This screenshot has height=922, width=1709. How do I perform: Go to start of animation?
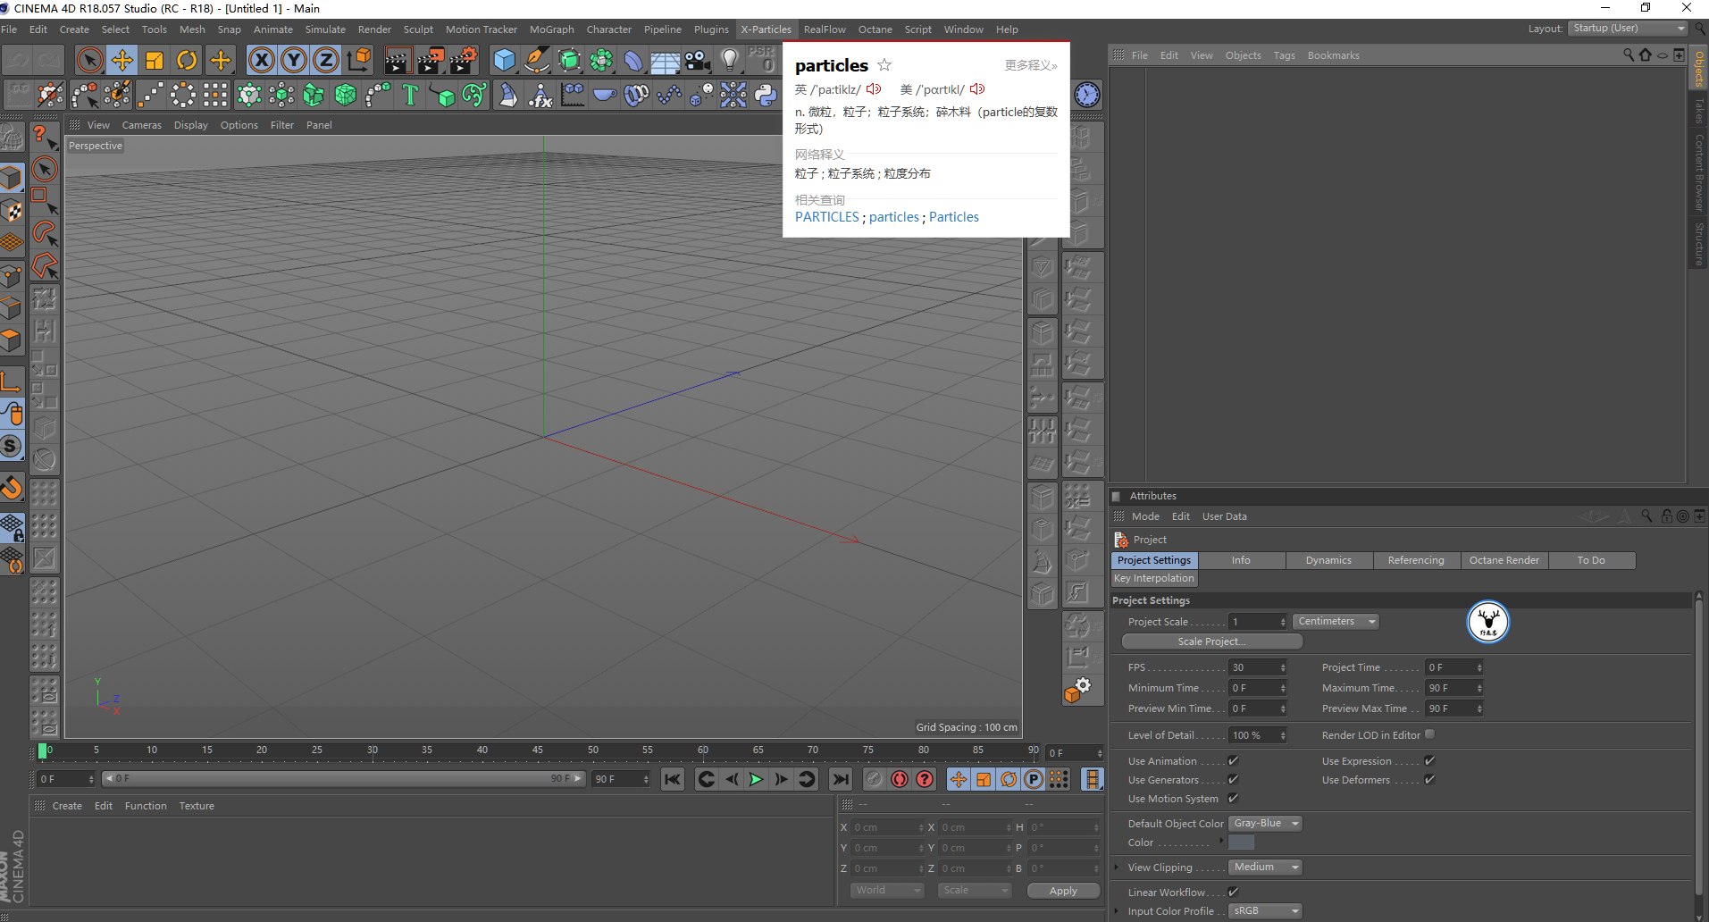pos(673,780)
